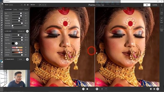Adjust the Fine smoothing slider
This screenshot has height=92, width=164.
[x=17, y=13]
